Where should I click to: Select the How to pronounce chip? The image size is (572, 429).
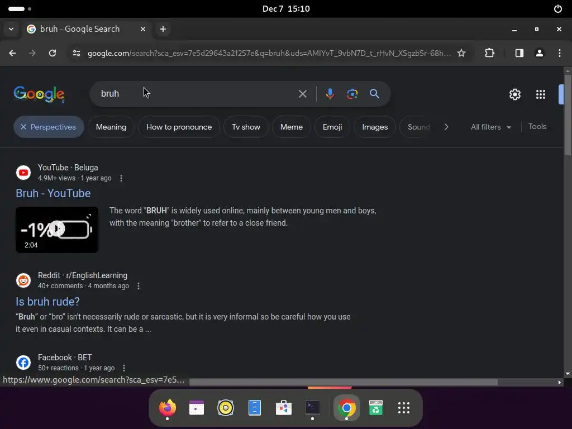pos(179,127)
